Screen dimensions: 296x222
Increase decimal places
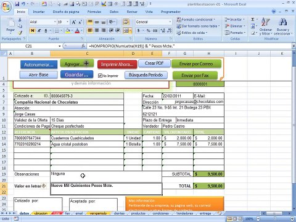(163, 31)
